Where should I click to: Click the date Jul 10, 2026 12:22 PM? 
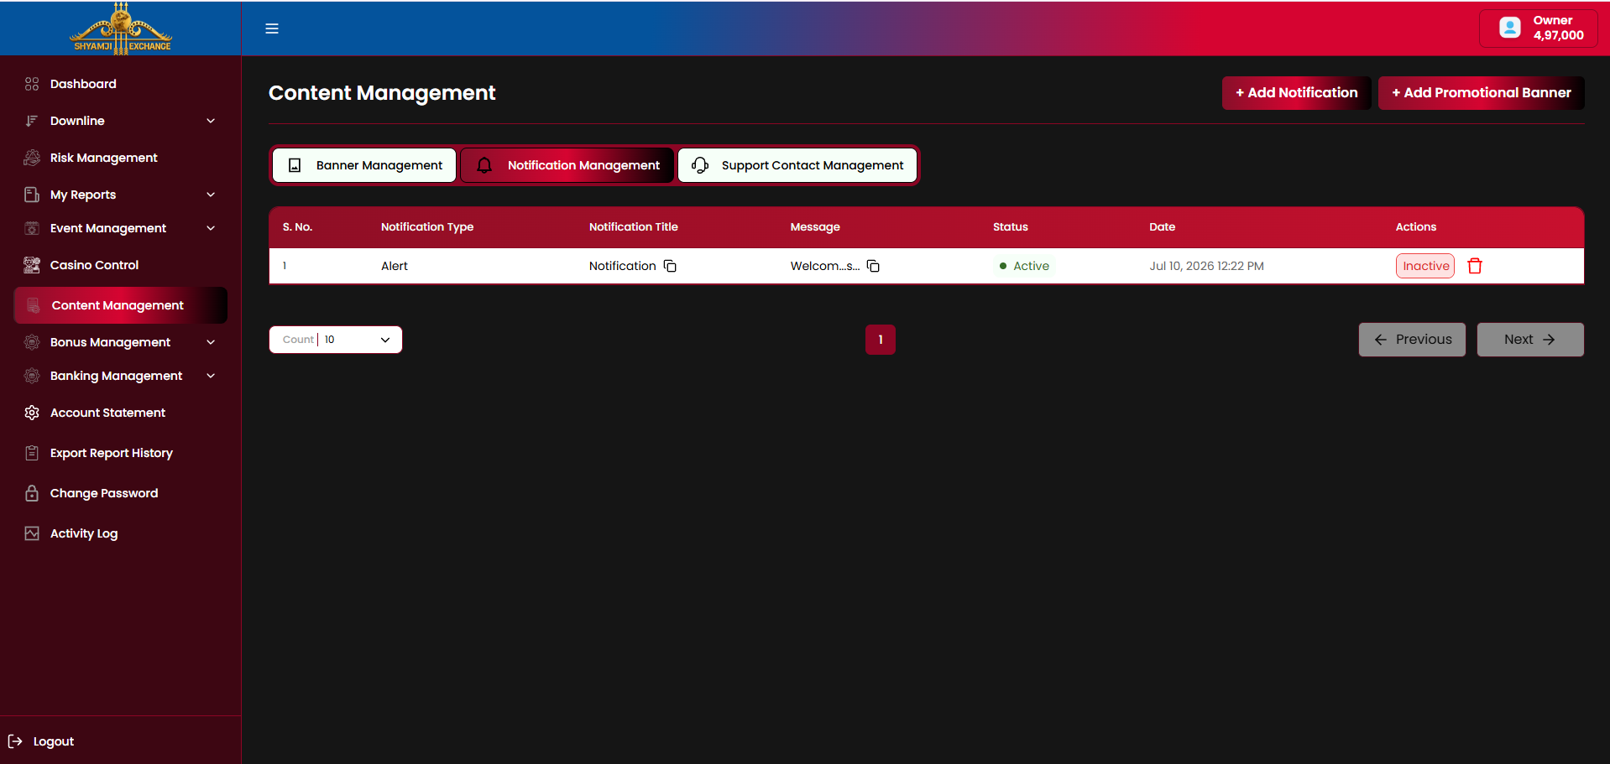pyautogui.click(x=1206, y=266)
